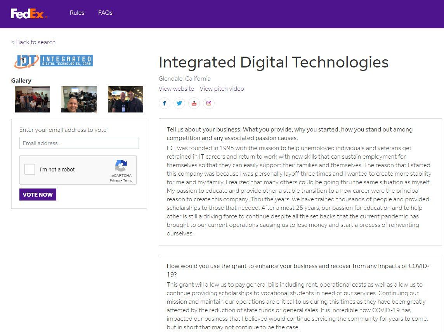Click the VOTE NOW button
Viewport: 444px width, 332px height.
click(x=38, y=194)
